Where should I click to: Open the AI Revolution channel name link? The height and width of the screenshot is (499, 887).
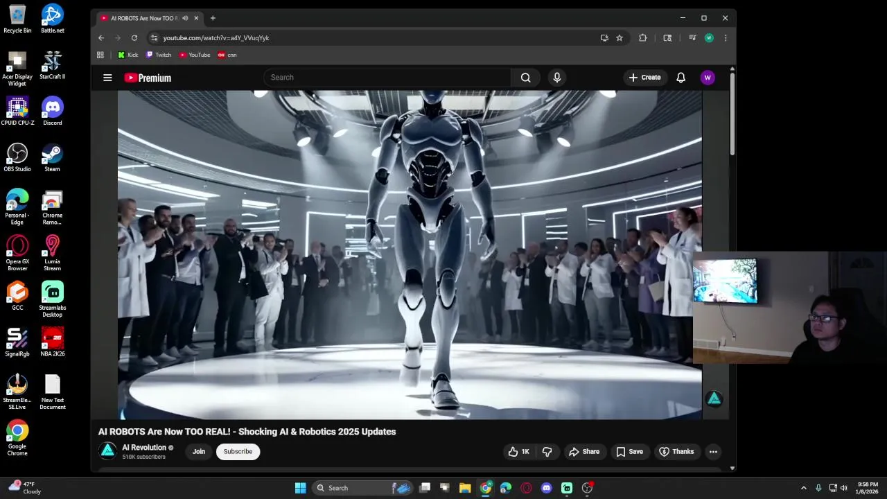click(144, 448)
